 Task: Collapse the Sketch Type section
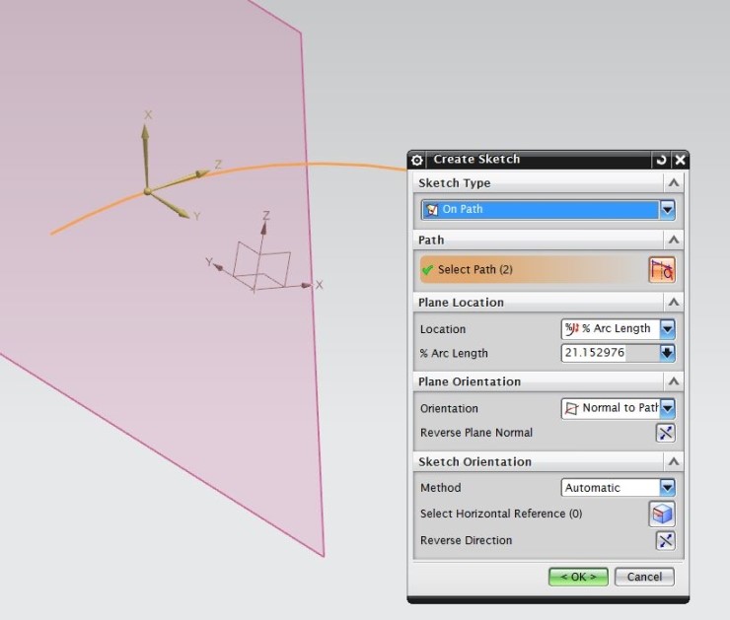point(673,183)
